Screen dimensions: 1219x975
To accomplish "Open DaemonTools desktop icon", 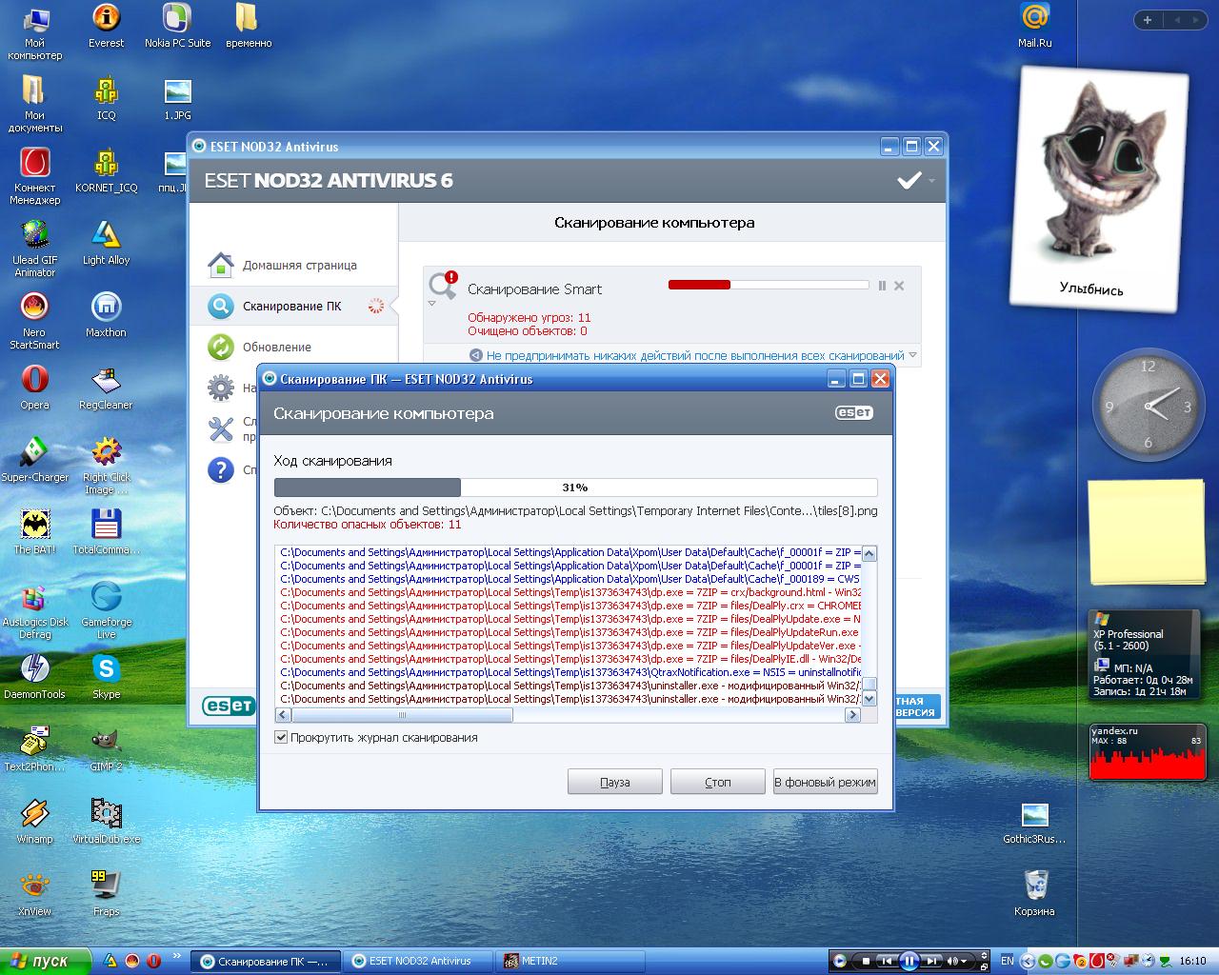I will (x=34, y=677).
